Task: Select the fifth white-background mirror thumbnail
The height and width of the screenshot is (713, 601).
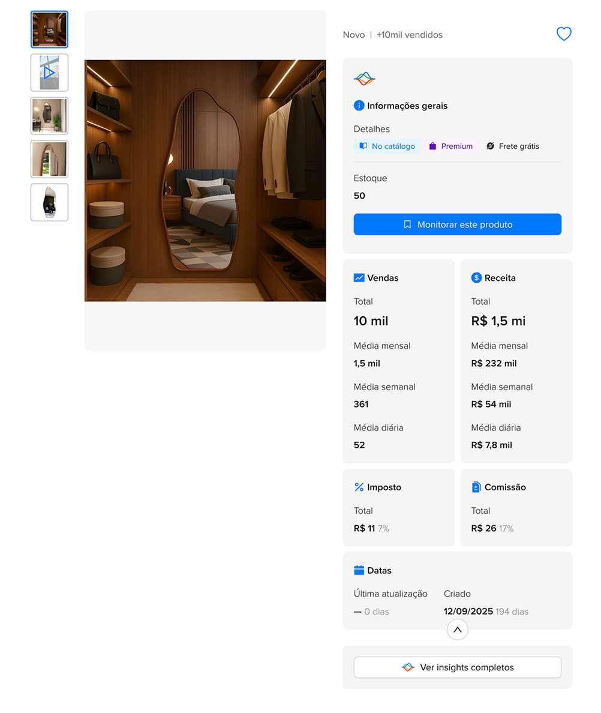Action: pyautogui.click(x=49, y=202)
